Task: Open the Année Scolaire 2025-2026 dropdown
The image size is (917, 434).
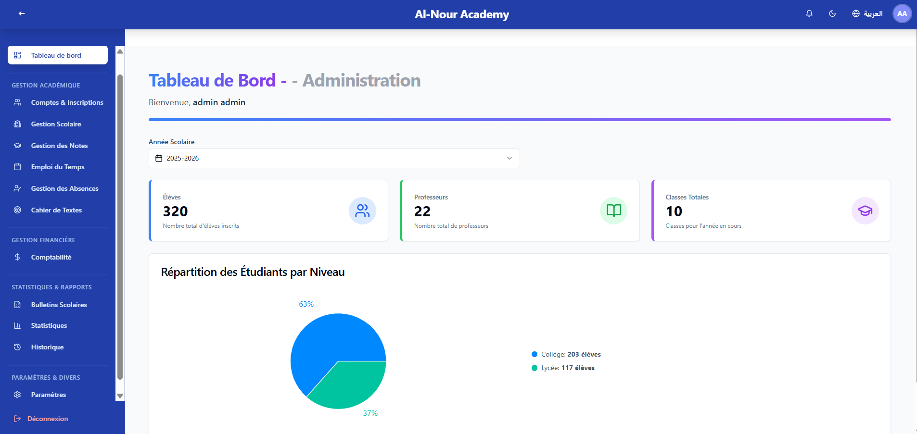Action: pyautogui.click(x=334, y=158)
